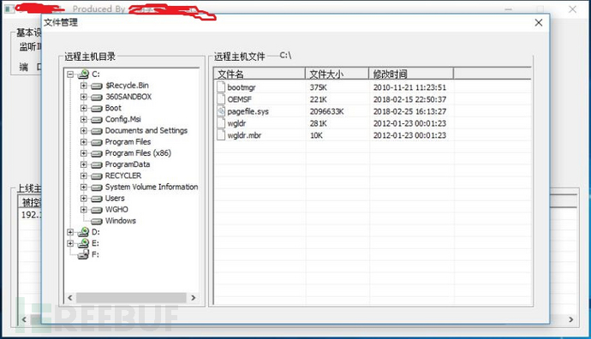Click the Config.Msi folder icon
The height and width of the screenshot is (339, 591).
click(97, 120)
